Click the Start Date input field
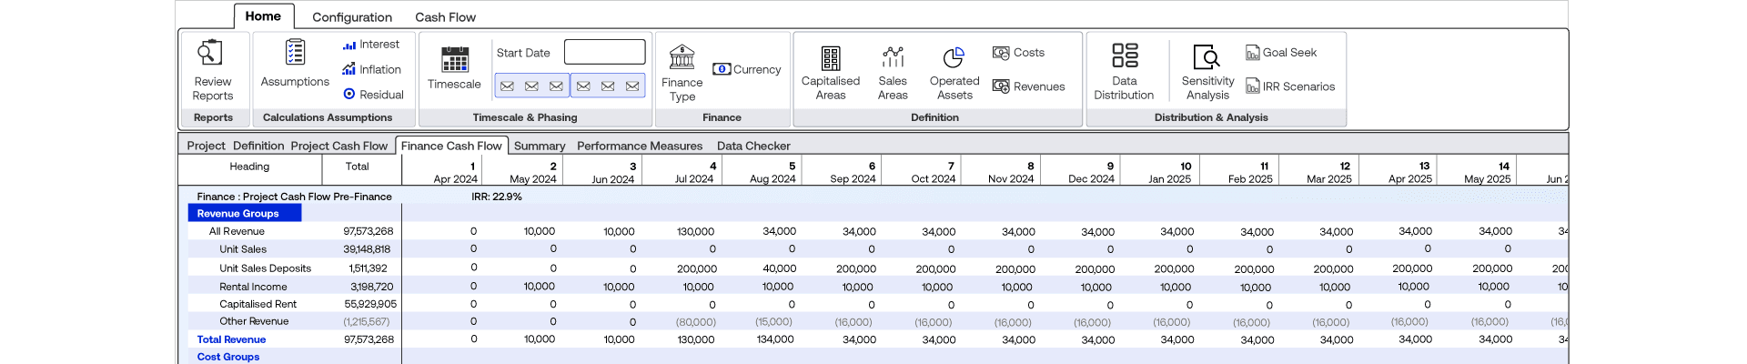The width and height of the screenshot is (1747, 364). 604,52
